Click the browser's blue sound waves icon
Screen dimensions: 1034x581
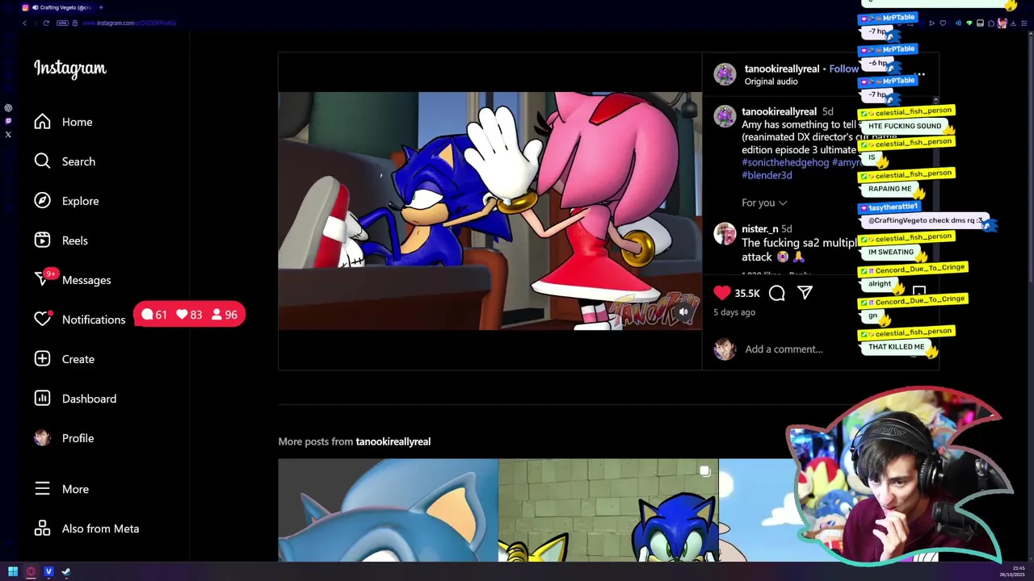click(x=958, y=23)
